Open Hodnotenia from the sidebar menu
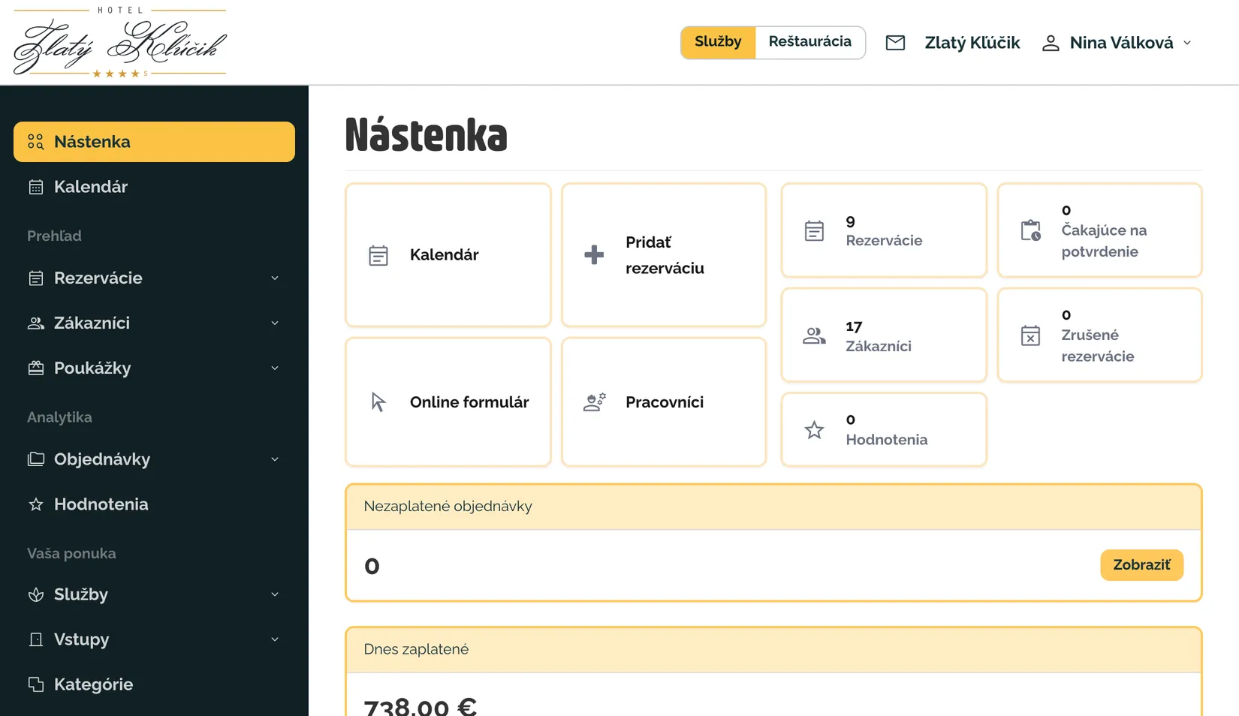The height and width of the screenshot is (716, 1239). (x=154, y=504)
